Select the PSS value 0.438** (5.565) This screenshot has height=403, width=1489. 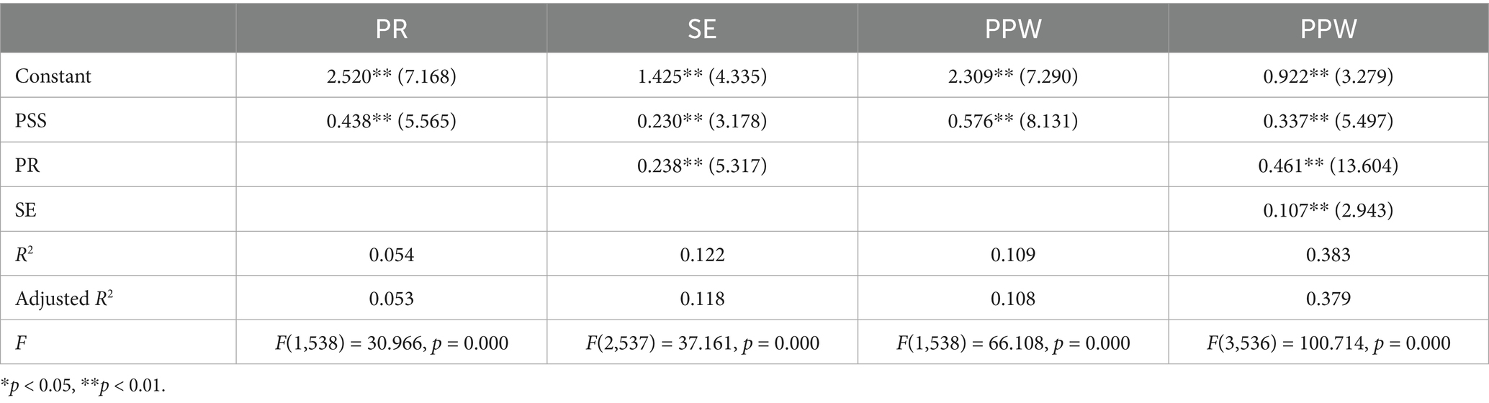391,121
